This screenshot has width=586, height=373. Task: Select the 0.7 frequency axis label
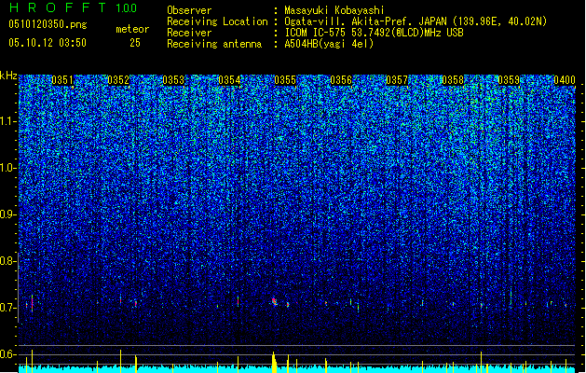[8, 308]
